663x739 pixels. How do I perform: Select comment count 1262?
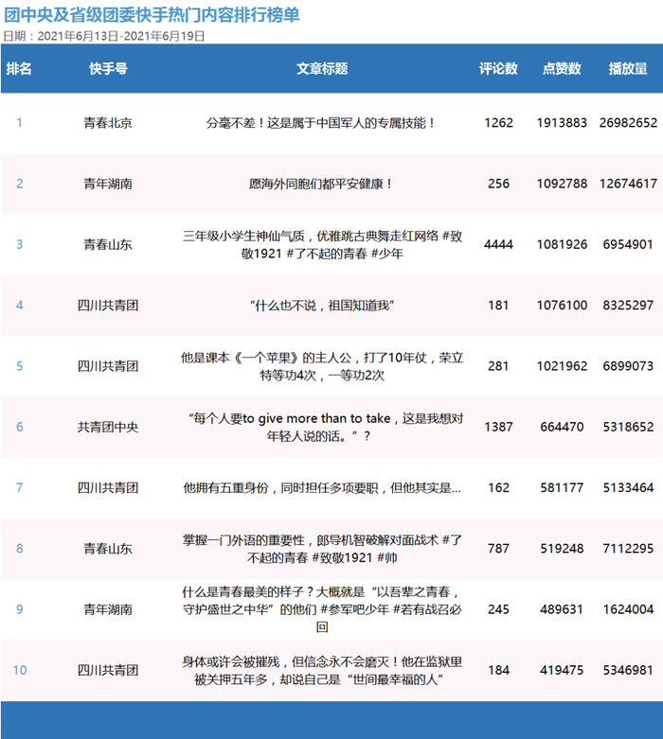(x=498, y=123)
